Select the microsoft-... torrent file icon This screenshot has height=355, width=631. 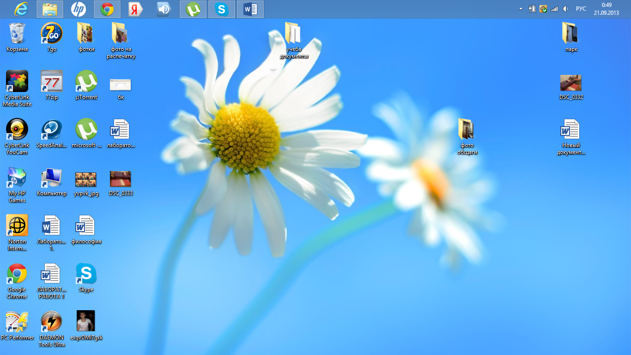86,134
